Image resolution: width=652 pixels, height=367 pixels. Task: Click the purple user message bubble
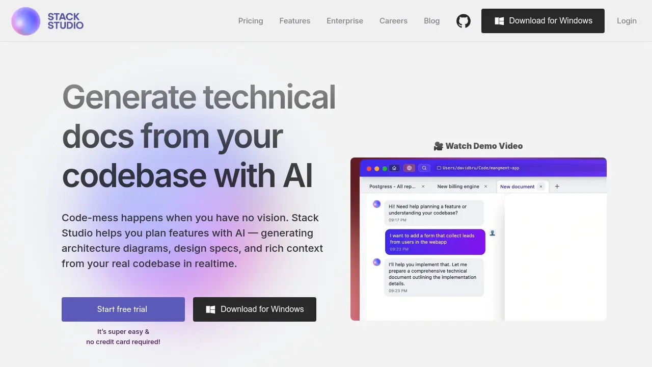pyautogui.click(x=435, y=242)
